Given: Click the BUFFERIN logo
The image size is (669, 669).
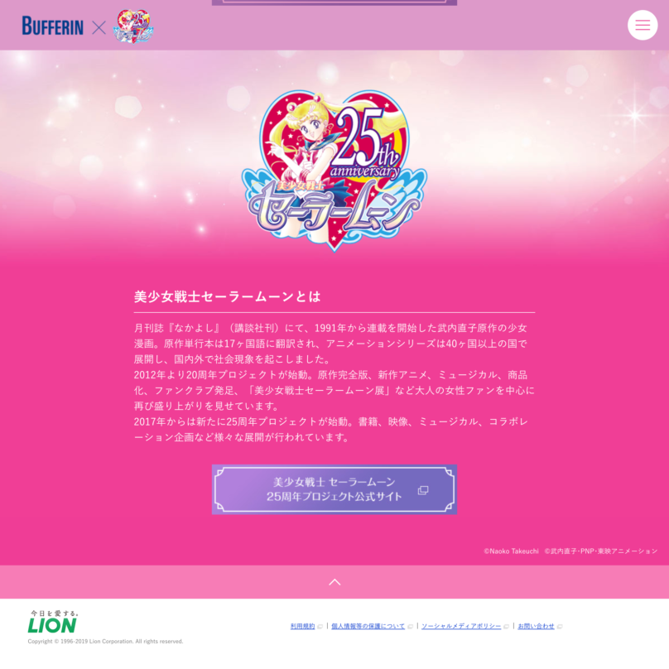Looking at the screenshot, I should coord(52,26).
